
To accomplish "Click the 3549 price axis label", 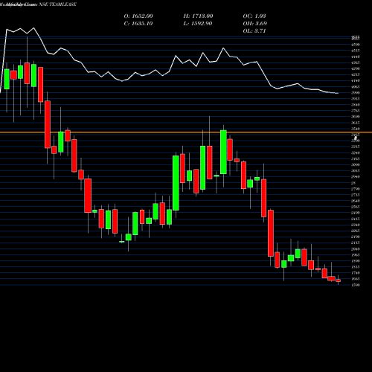I will tap(356, 129).
